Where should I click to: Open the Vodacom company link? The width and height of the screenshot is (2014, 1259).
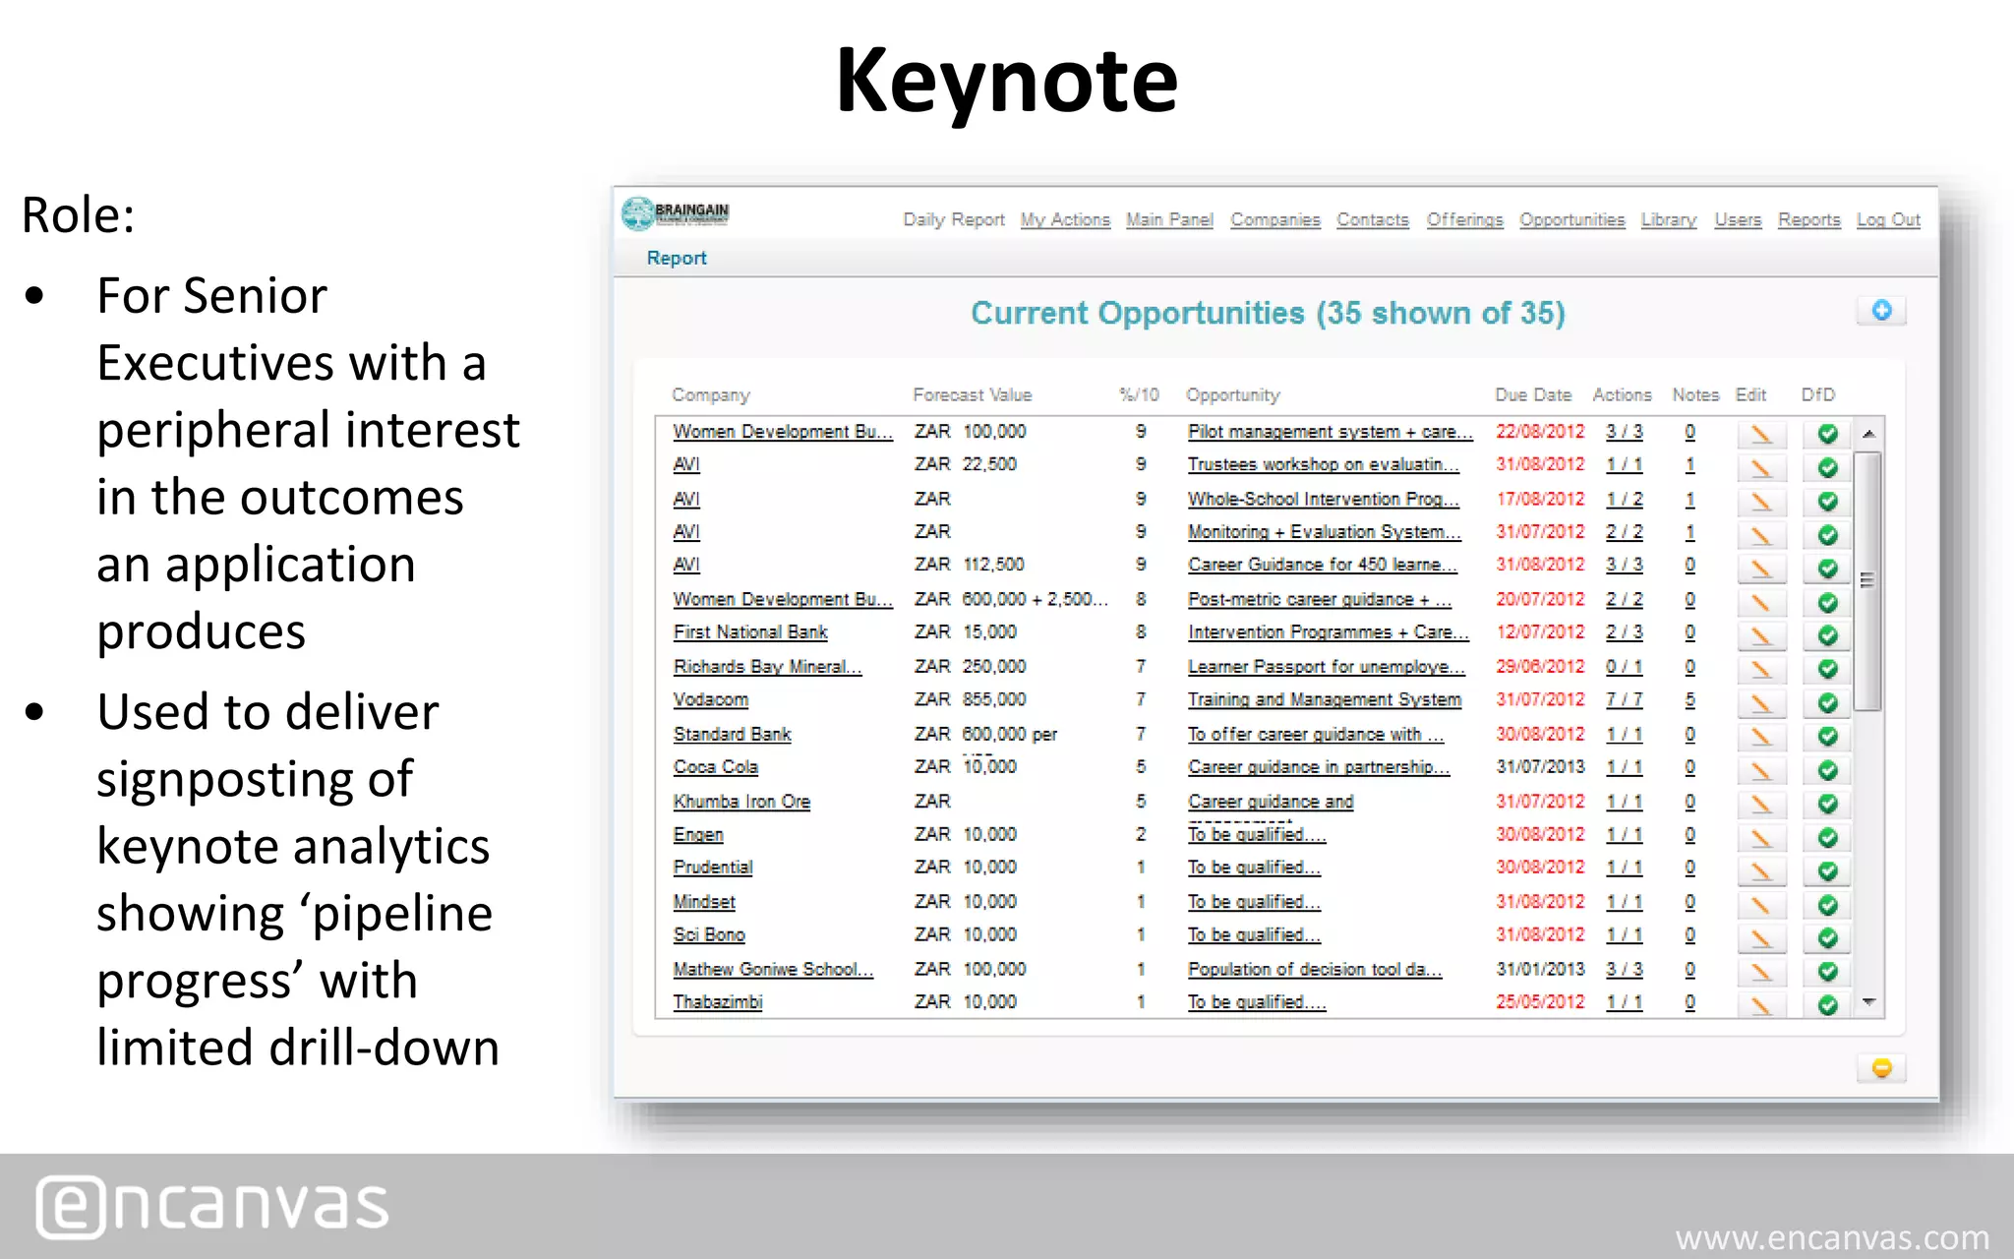tap(711, 699)
